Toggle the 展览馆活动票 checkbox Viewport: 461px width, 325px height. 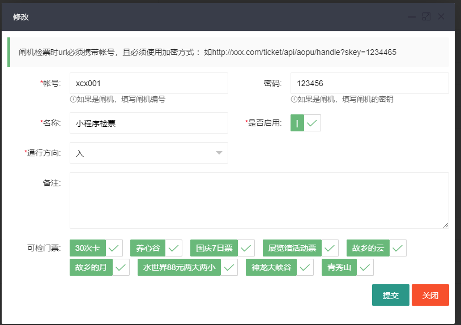click(x=300, y=248)
